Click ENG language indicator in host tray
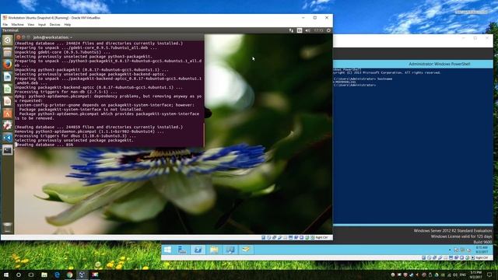Viewport: 498px width, 280px height. tap(463, 275)
